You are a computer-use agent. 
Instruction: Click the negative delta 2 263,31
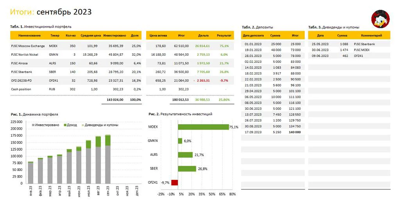(x=203, y=81)
